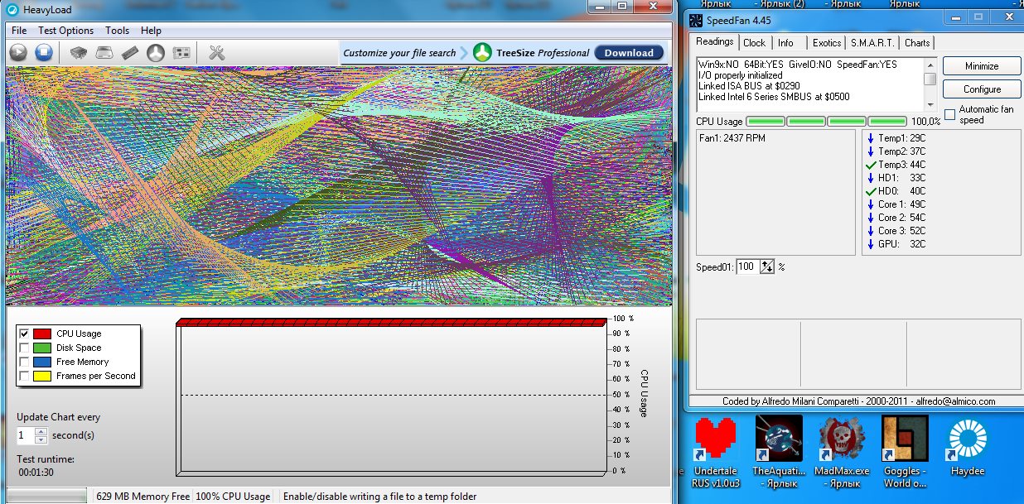This screenshot has height=504, width=1024.
Task: Enable the Free Memory chart checkbox
Action: 24,362
